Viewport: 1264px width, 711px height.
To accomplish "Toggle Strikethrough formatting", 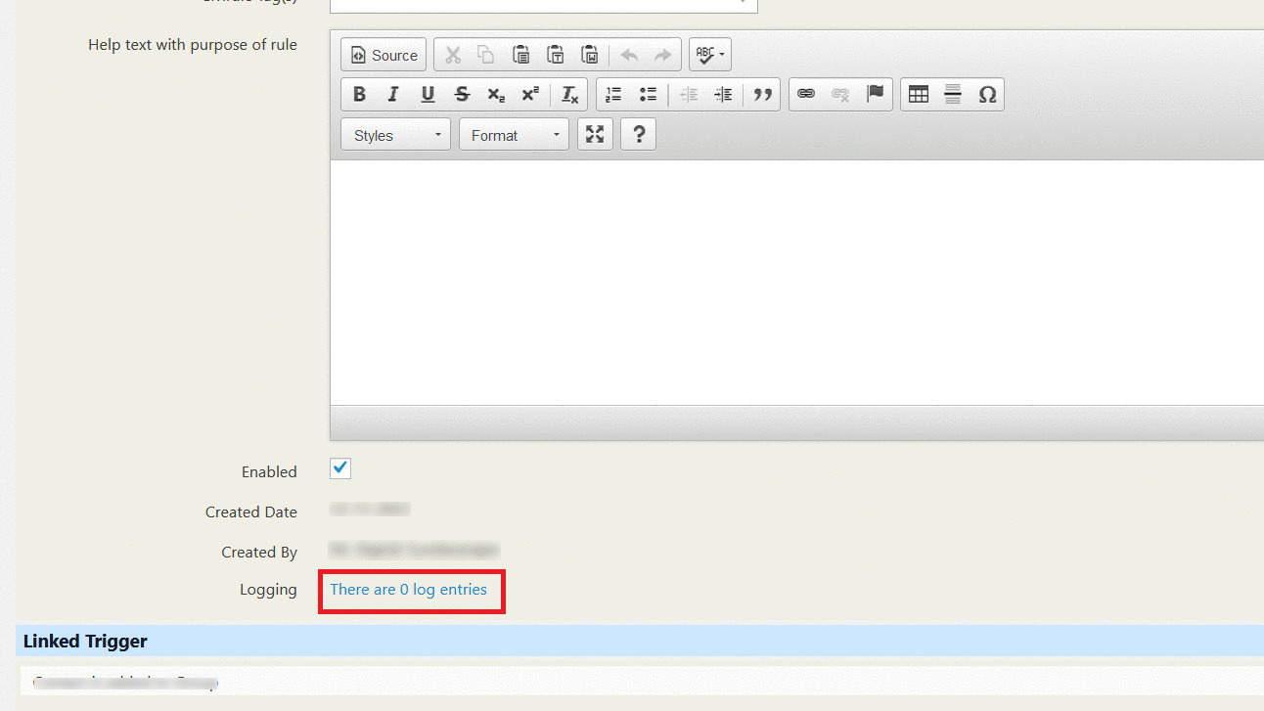I will tap(462, 95).
